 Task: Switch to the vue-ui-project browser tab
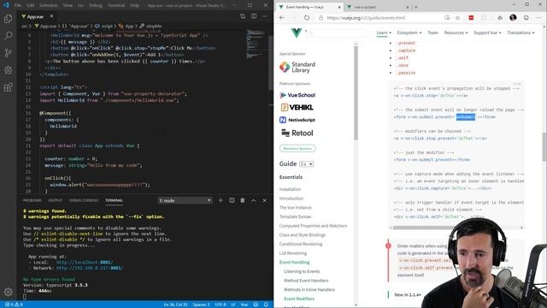click(377, 7)
